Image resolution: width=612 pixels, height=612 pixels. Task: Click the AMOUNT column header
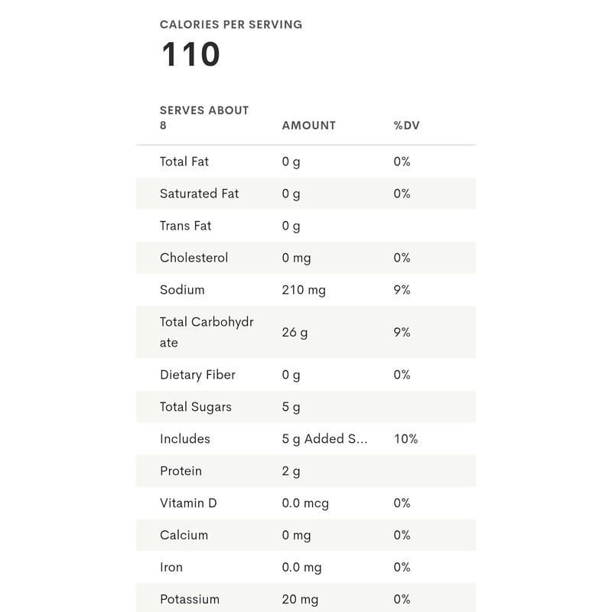point(308,125)
